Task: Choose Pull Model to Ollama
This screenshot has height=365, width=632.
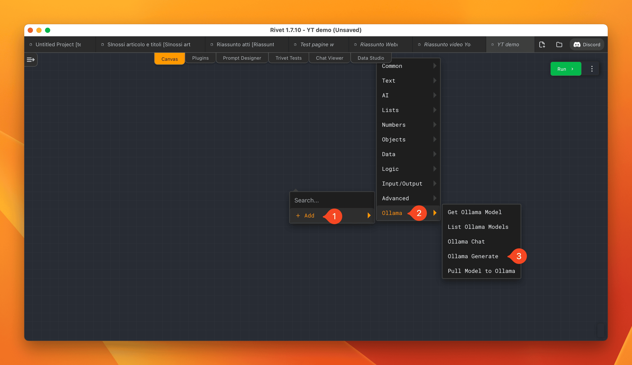Action: (x=481, y=271)
